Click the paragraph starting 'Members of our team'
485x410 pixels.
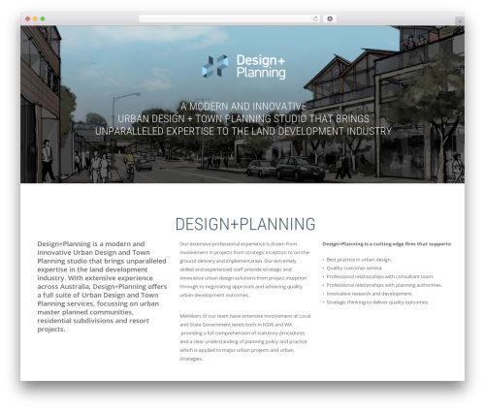[x=245, y=337]
